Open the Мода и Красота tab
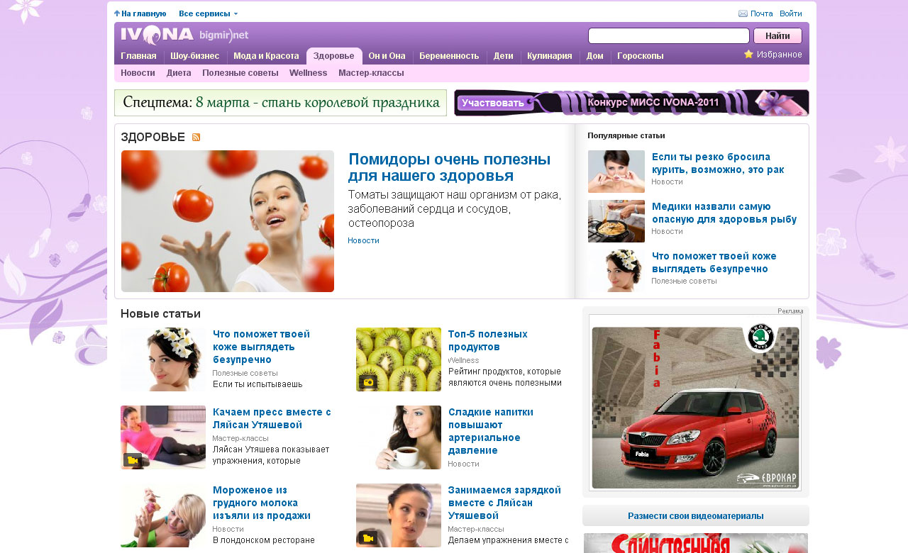 (266, 56)
